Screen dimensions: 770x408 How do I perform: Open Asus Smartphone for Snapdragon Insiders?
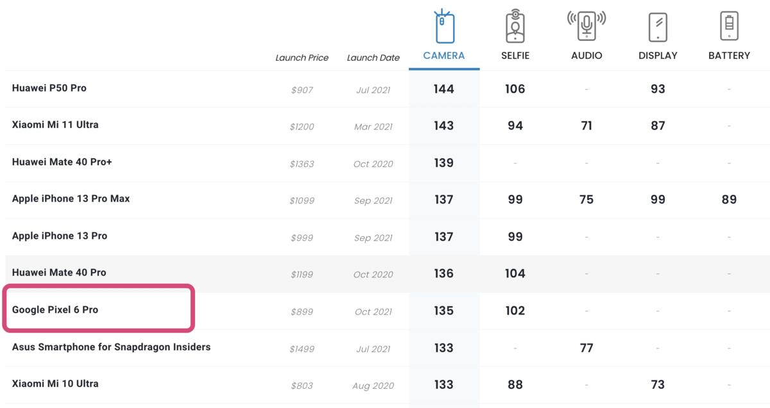[111, 347]
